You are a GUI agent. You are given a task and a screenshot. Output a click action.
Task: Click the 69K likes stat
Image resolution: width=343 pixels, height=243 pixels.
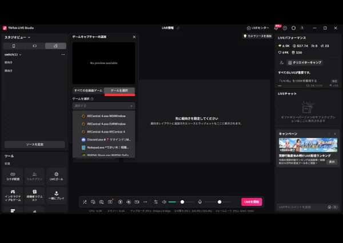click(283, 53)
